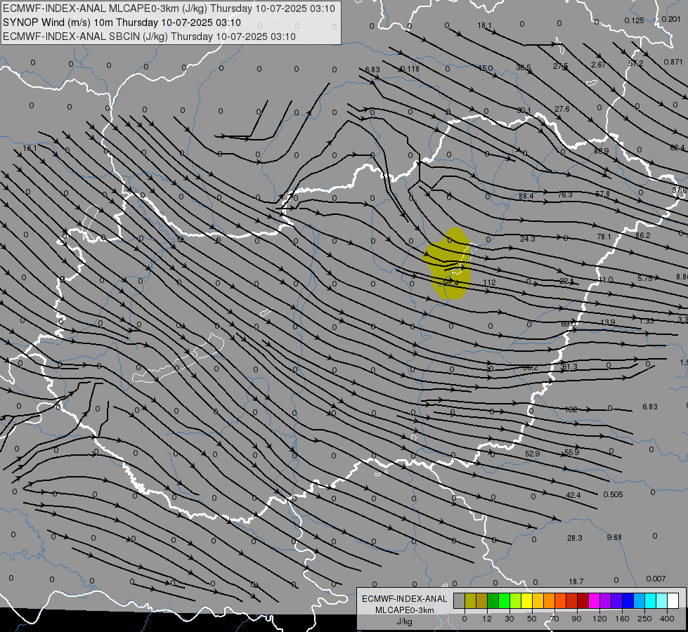Click the map value '0.871'
This screenshot has width=688, height=632.
coord(673,62)
